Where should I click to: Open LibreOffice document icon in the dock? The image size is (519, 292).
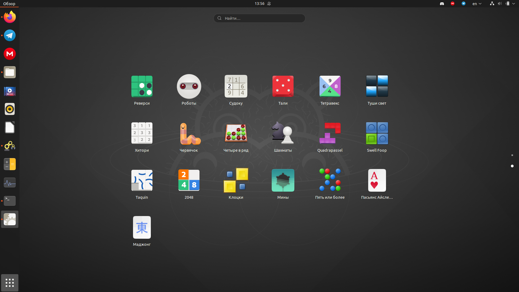pyautogui.click(x=10, y=127)
